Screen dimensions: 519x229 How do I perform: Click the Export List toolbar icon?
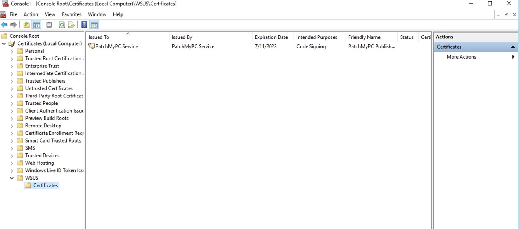71,25
